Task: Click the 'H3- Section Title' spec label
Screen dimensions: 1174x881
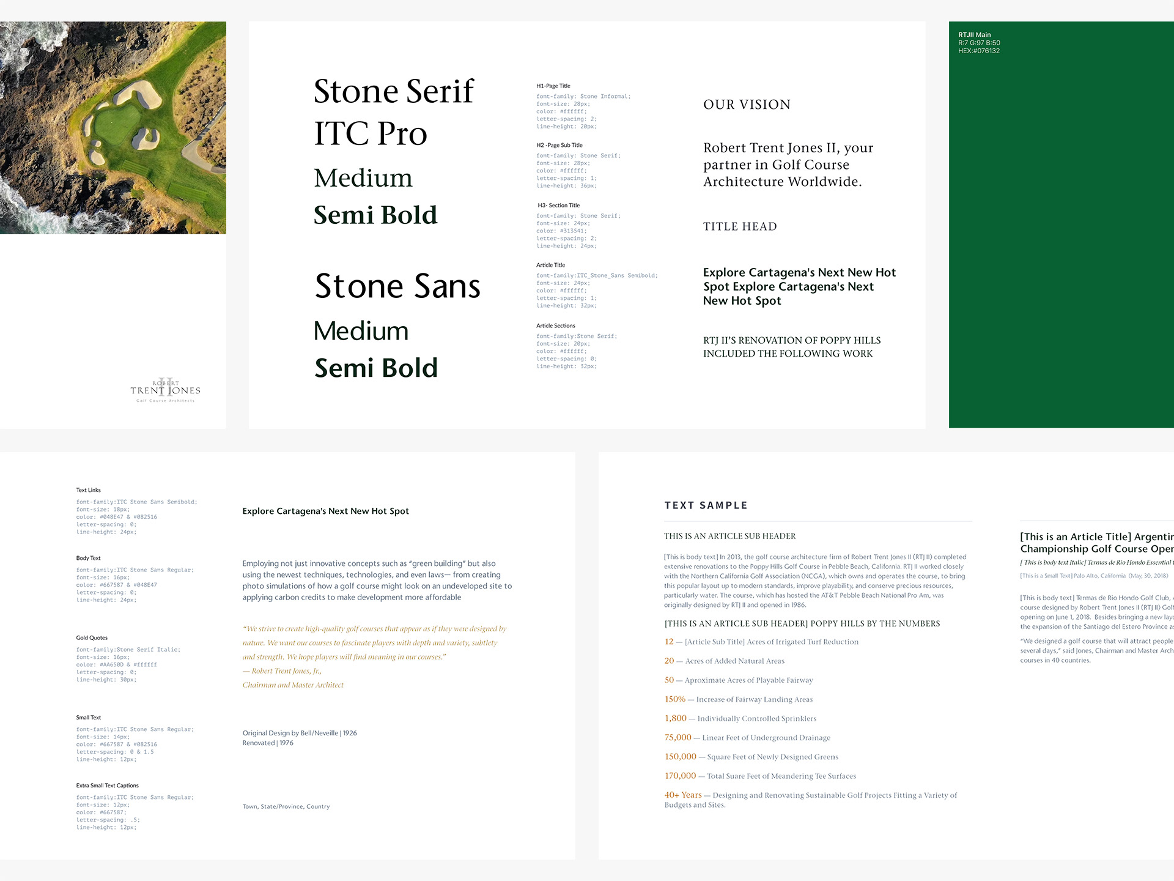Action: click(559, 206)
